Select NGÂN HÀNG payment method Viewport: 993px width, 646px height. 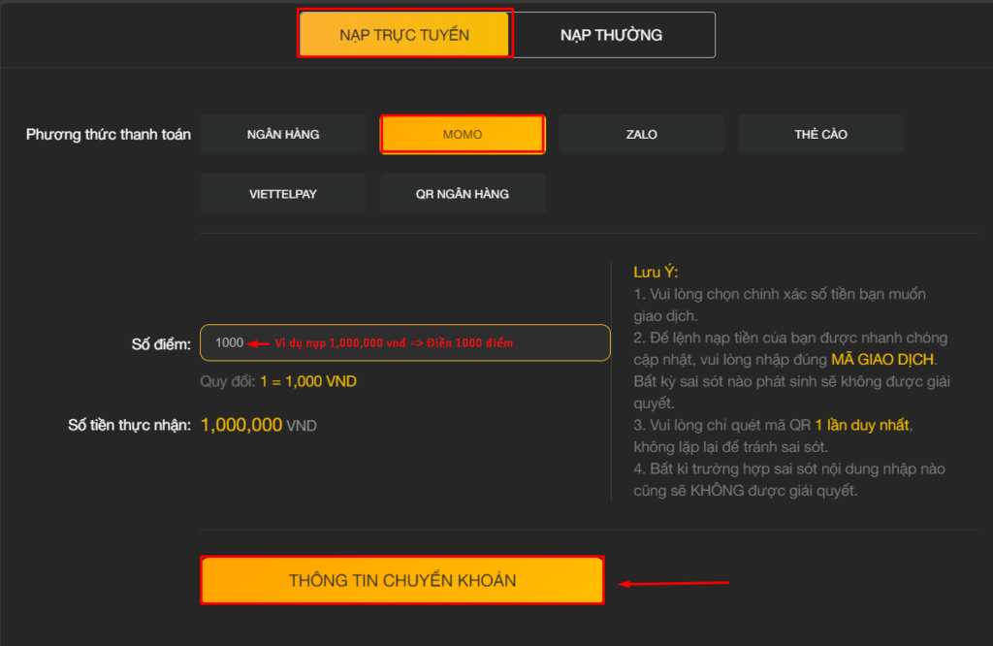(x=283, y=135)
